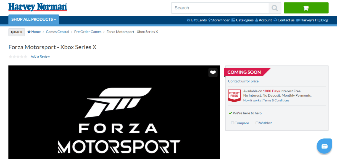Click the star rating row

pos(18,56)
